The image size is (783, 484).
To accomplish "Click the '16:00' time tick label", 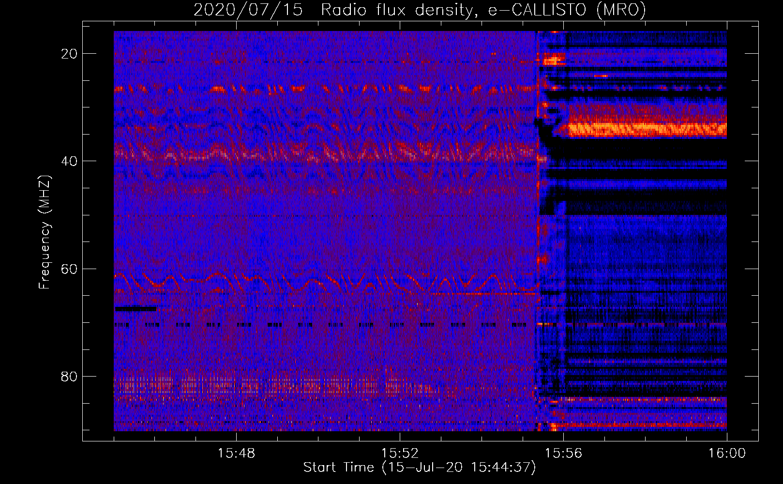I will click(727, 454).
